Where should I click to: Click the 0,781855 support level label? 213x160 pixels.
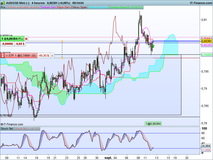point(6,115)
